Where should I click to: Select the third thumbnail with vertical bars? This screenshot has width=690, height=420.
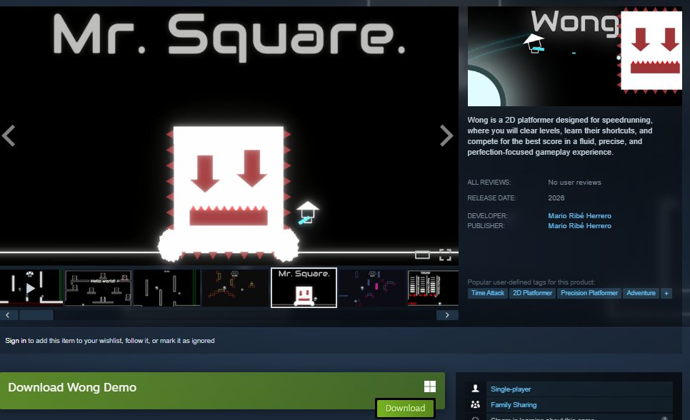click(x=166, y=288)
